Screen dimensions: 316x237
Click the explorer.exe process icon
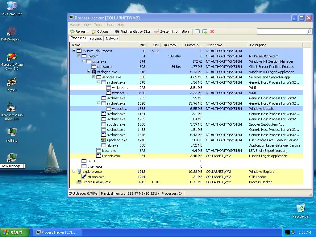pos(79,171)
